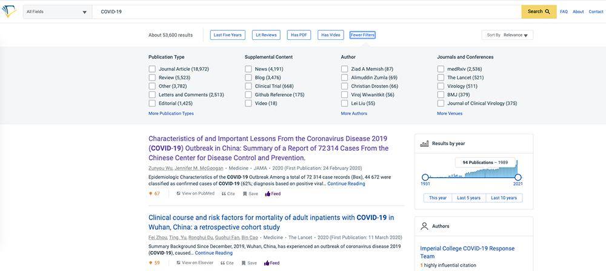The width and height of the screenshot is (606, 271).
Task: Click the Results by year chart icon
Action: tap(424, 143)
